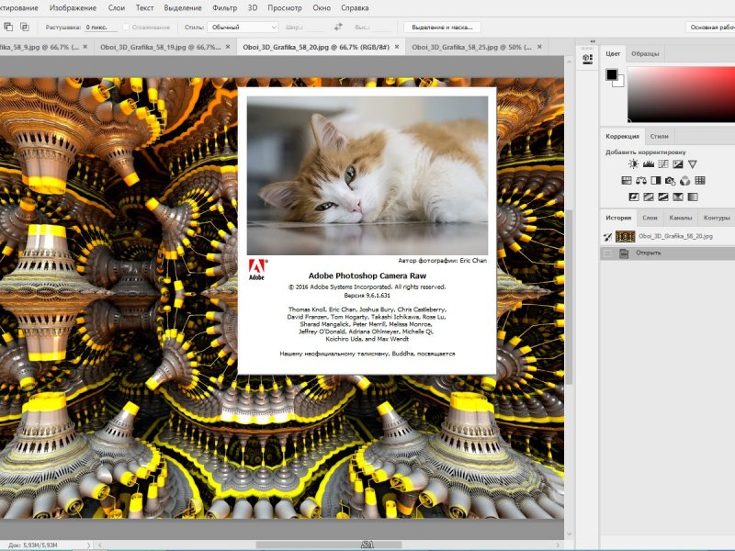Screen dimensions: 735x551
Task: Enable the Сглаживание anti-alias checkbox
Action: (x=126, y=28)
